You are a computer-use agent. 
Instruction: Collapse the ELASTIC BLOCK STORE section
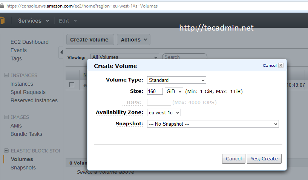click(6, 151)
